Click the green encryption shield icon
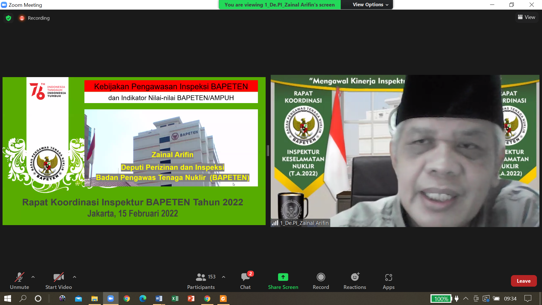 tap(8, 18)
